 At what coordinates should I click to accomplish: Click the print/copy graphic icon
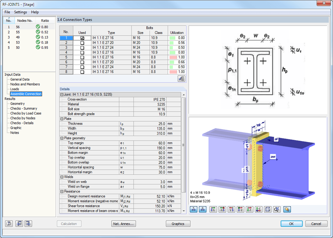coord(287,209)
